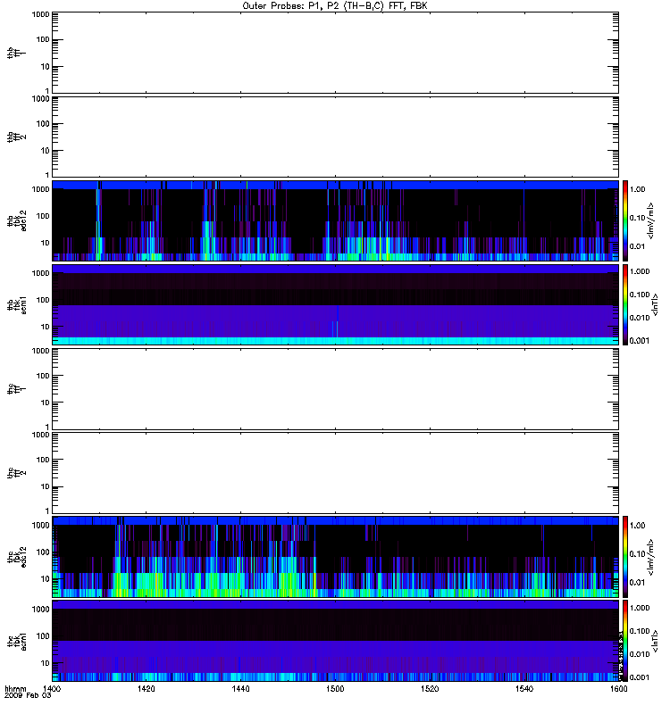Viewport: 670px width, 714px height.
Task: Click the '1600' time axis label
Action: [x=618, y=688]
